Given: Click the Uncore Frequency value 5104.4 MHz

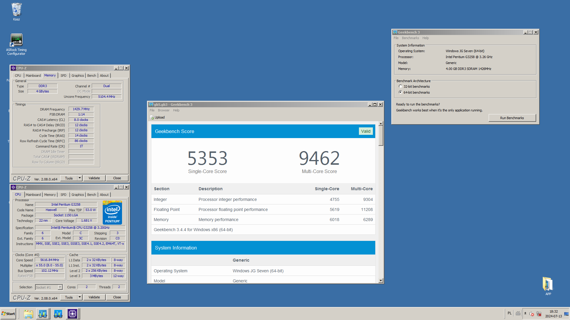Looking at the screenshot, I should [107, 97].
